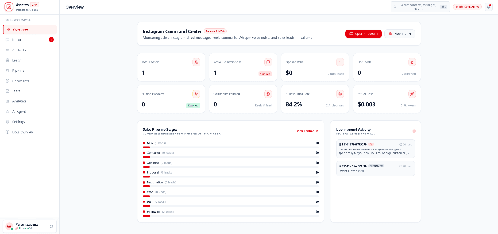The height and width of the screenshot is (234, 498).
Task: Click the Proposal stage row label
Action: [153, 172]
